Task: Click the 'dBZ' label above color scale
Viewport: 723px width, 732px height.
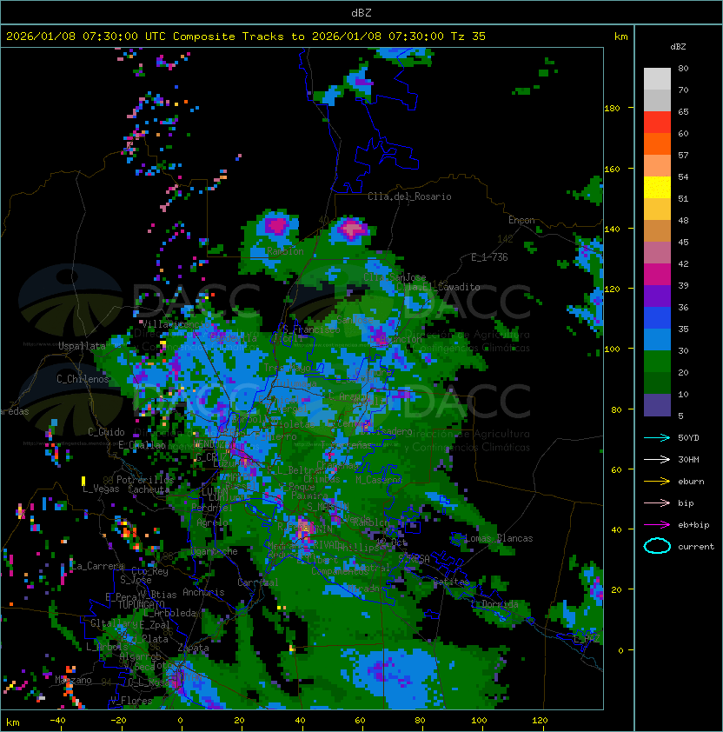Action: [678, 47]
